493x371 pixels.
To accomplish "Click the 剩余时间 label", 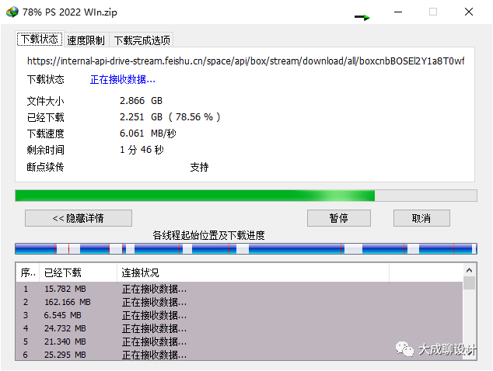I will (46, 150).
